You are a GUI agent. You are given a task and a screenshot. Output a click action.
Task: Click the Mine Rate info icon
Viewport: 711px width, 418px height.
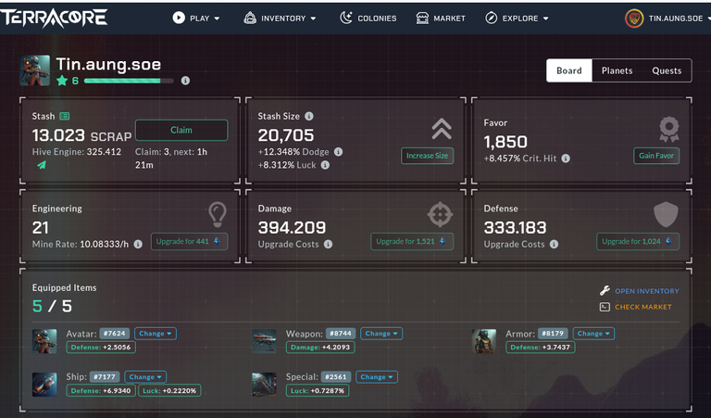(x=138, y=244)
